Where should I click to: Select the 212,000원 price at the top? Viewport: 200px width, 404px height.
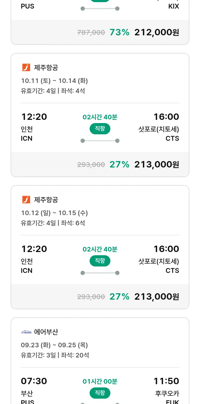click(157, 32)
